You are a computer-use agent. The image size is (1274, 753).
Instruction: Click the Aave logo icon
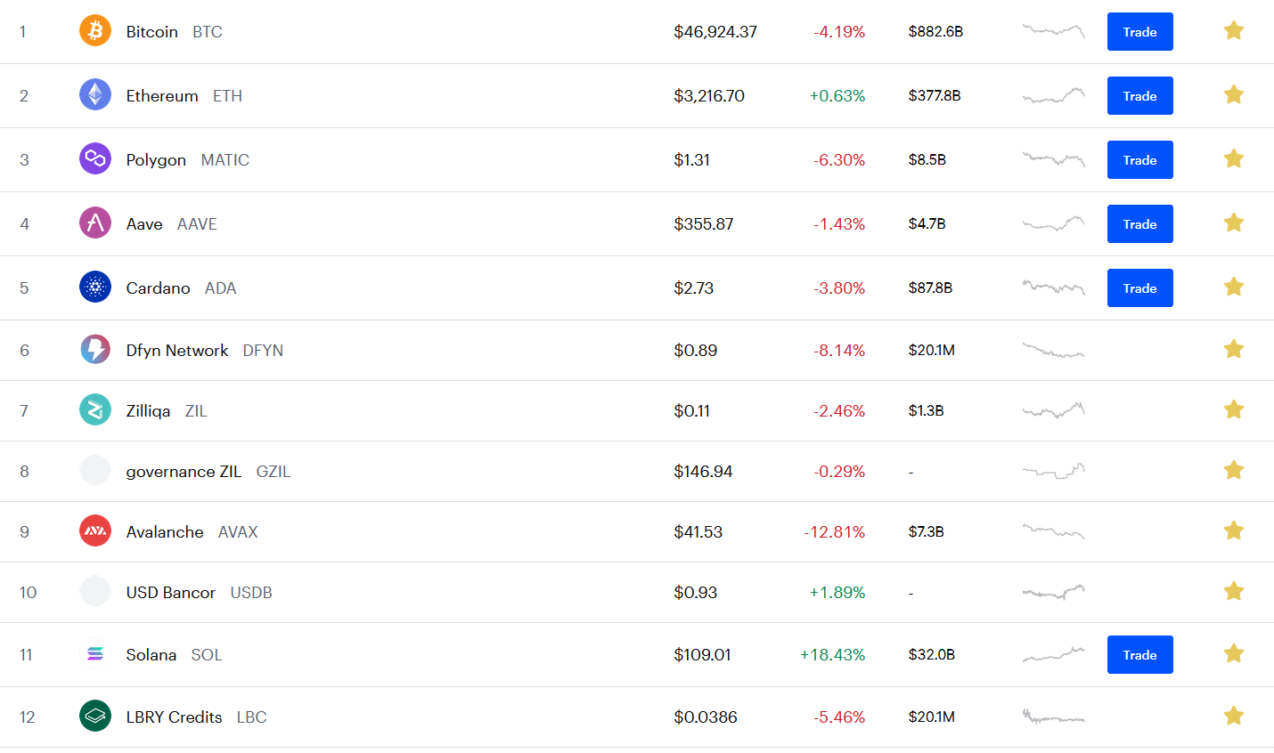click(x=95, y=223)
